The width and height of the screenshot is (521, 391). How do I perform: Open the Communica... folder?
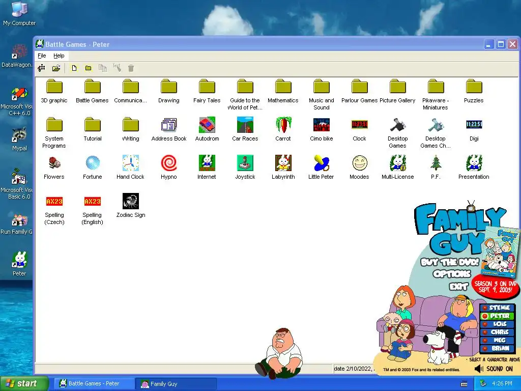pyautogui.click(x=131, y=87)
